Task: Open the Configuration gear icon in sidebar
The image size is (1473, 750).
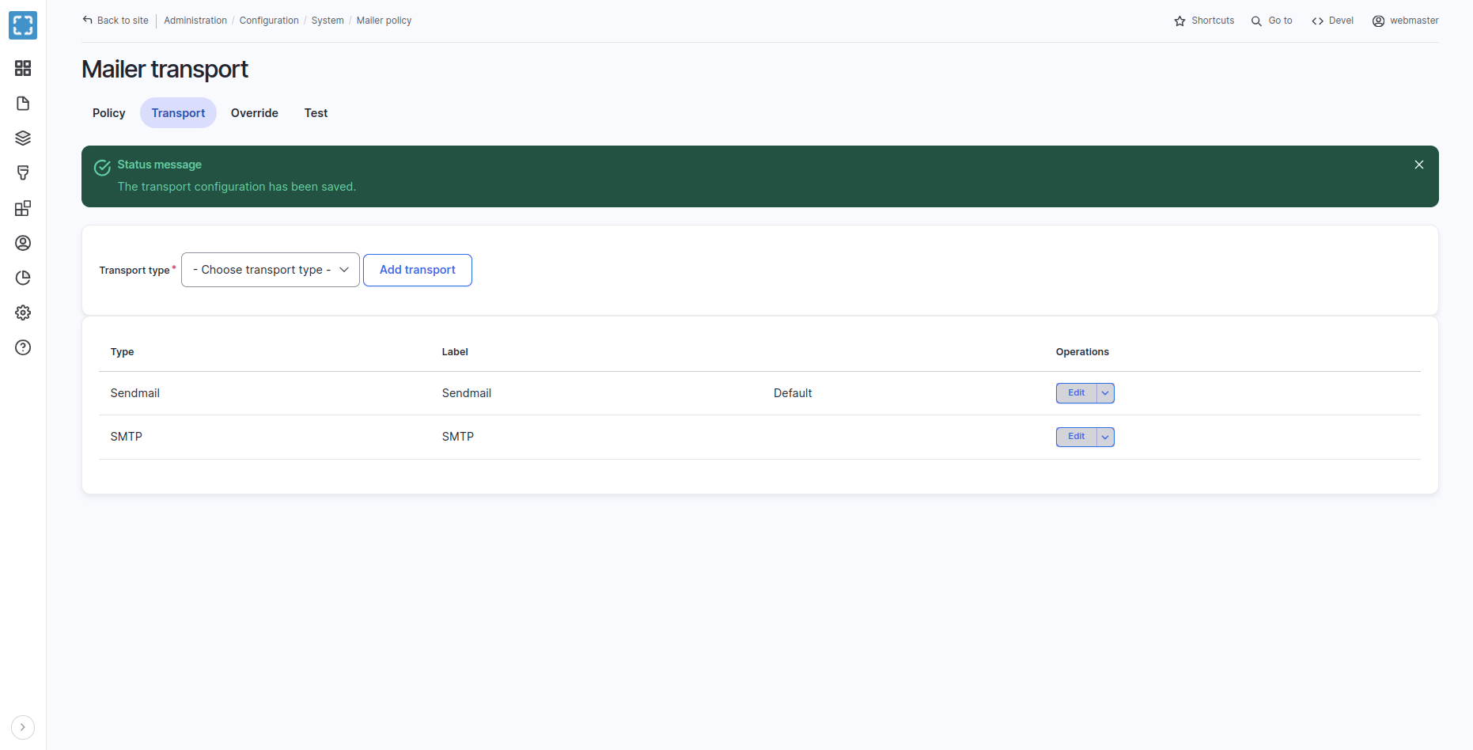Action: [x=23, y=312]
